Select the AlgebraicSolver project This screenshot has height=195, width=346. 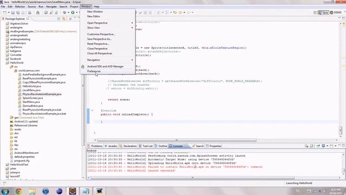pyautogui.click(x=19, y=24)
